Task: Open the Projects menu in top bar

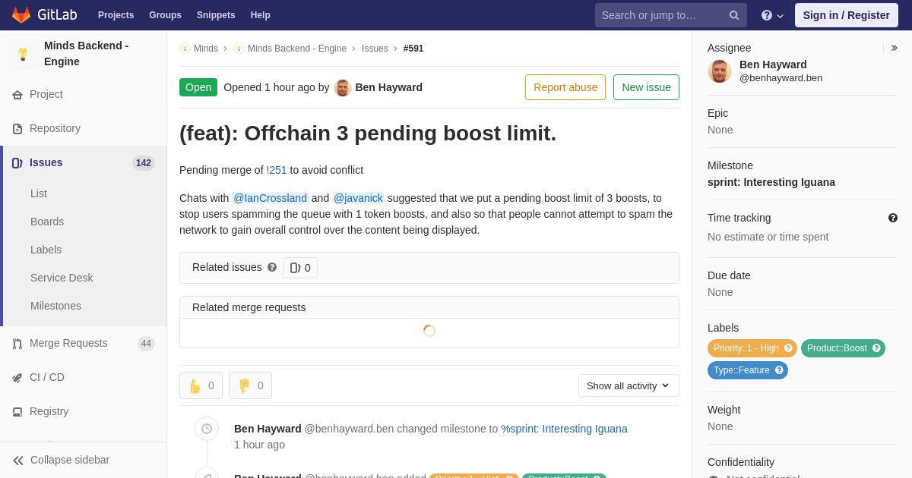Action: pyautogui.click(x=116, y=15)
